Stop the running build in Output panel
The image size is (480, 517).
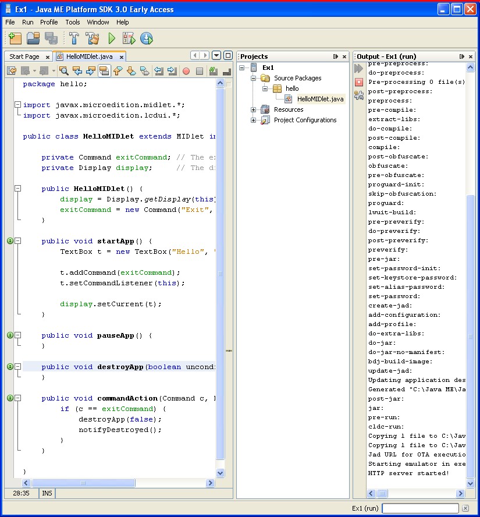click(x=358, y=82)
